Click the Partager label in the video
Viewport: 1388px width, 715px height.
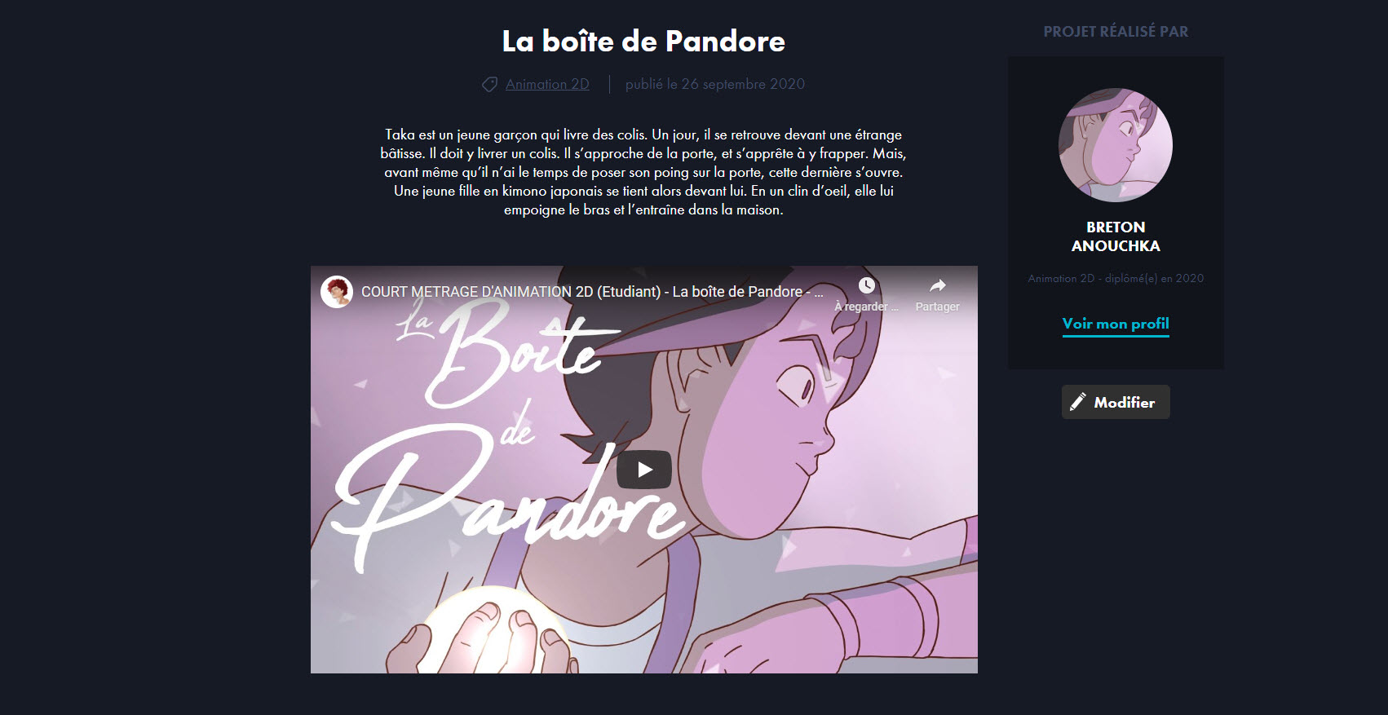pos(938,307)
